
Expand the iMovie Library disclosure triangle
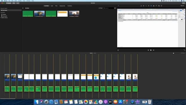click(1, 17)
